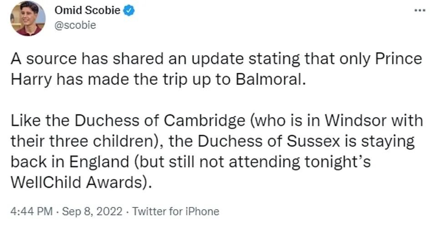
Task: Visit the @scobie handle link
Action: tap(76, 25)
